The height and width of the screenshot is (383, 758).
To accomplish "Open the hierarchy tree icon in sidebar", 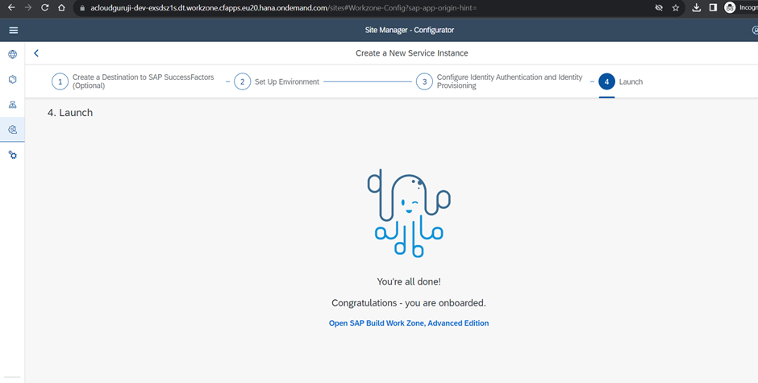I will (x=12, y=105).
